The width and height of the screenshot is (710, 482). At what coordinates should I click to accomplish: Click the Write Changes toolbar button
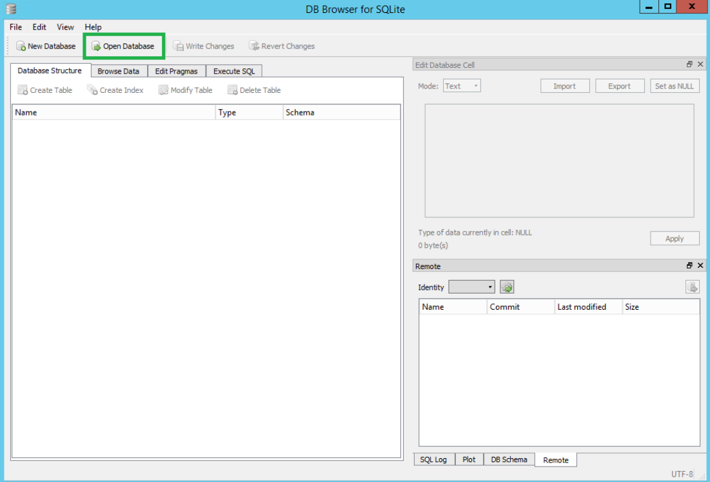click(x=203, y=46)
